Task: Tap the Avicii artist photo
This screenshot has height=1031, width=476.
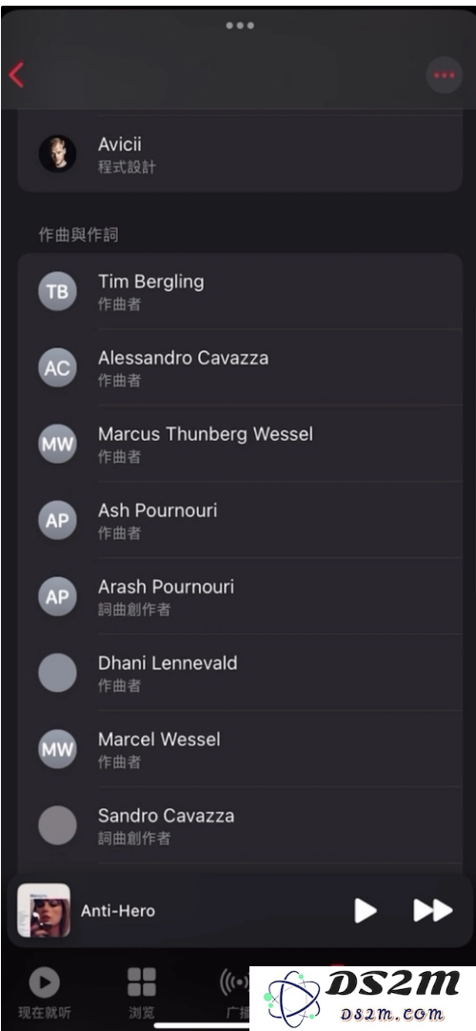Action: pos(57,154)
